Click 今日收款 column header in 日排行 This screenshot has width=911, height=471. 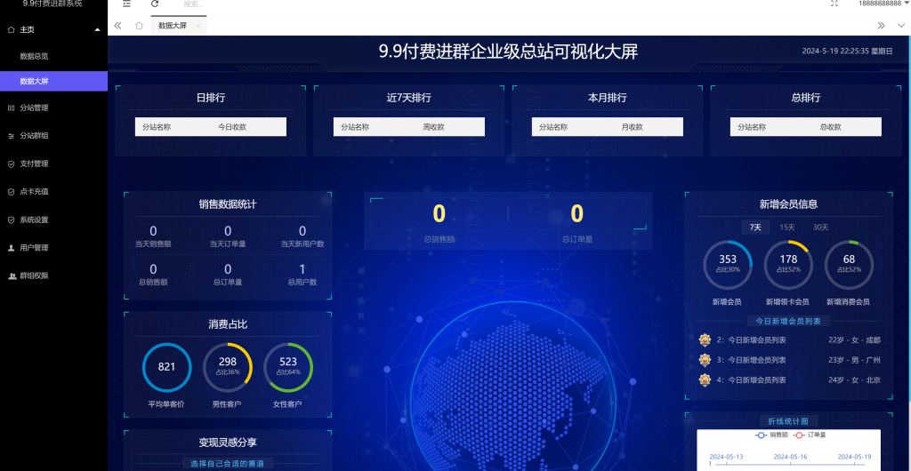click(x=232, y=127)
